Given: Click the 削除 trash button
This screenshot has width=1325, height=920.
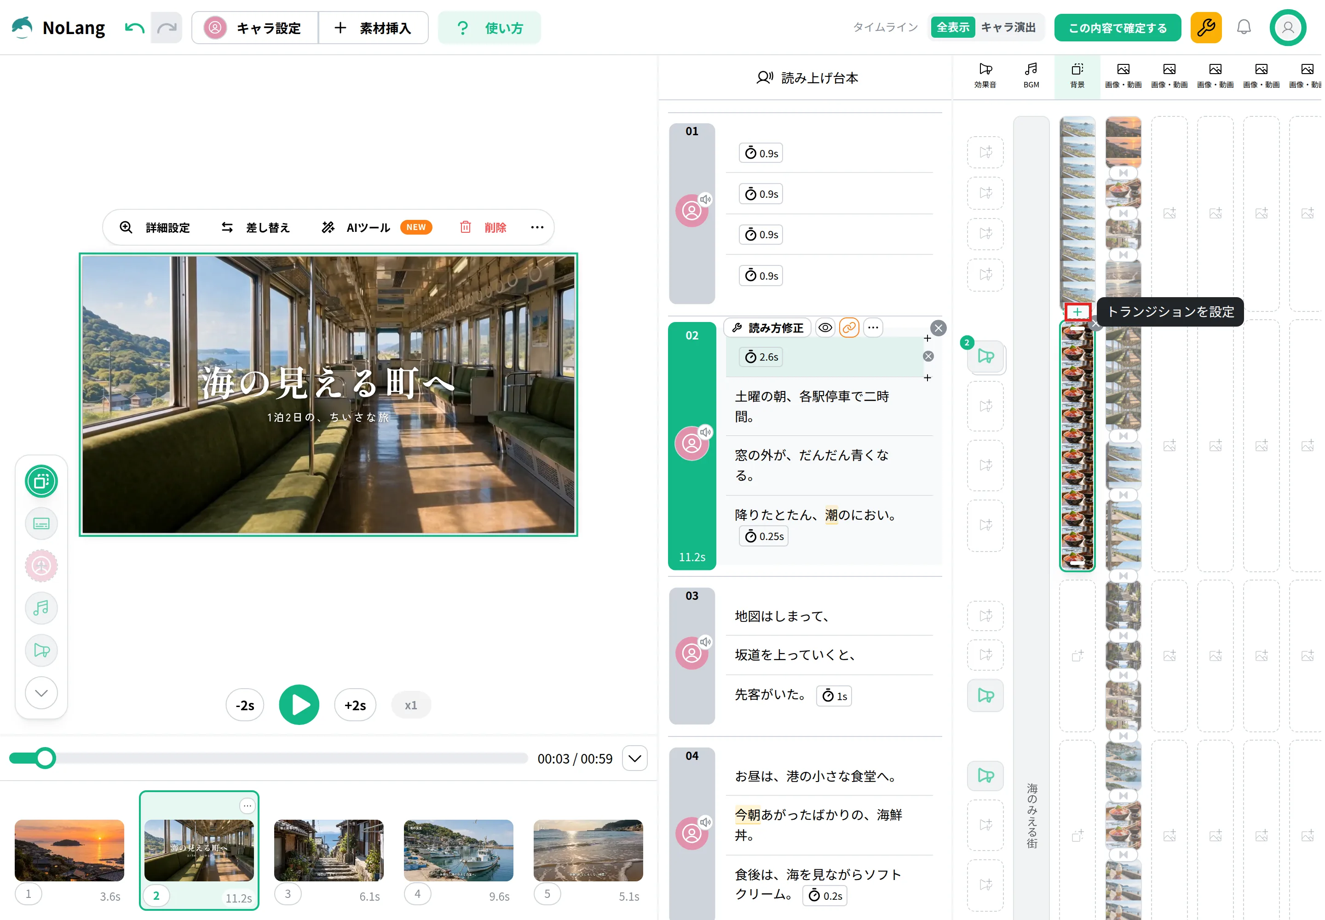Looking at the screenshot, I should coord(483,227).
